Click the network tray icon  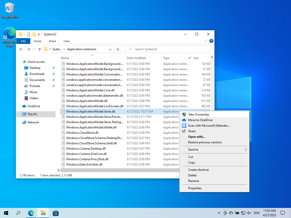click(x=243, y=213)
